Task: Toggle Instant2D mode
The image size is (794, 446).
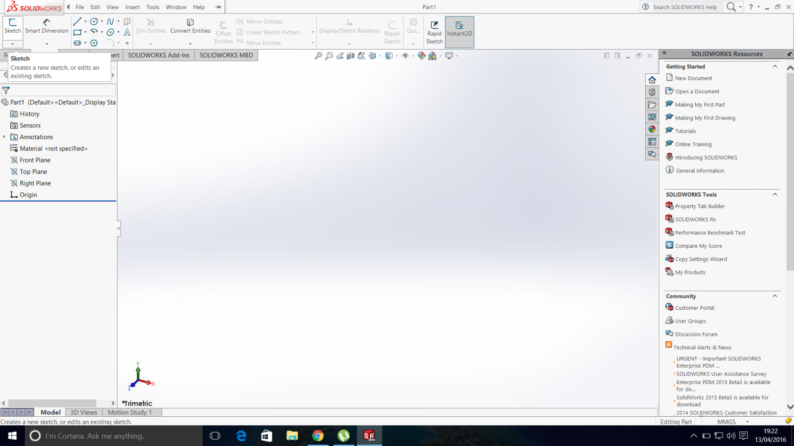Action: (460, 32)
